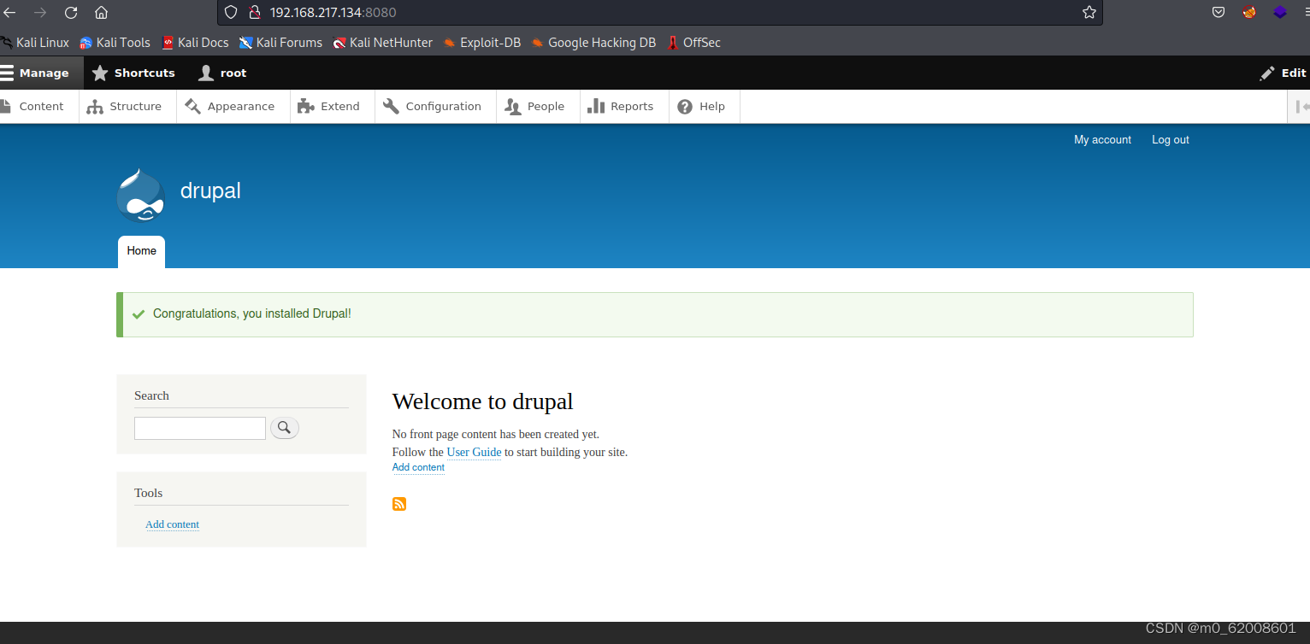Click the red extension icon in toolbar
The width and height of the screenshot is (1310, 644).
(1249, 12)
